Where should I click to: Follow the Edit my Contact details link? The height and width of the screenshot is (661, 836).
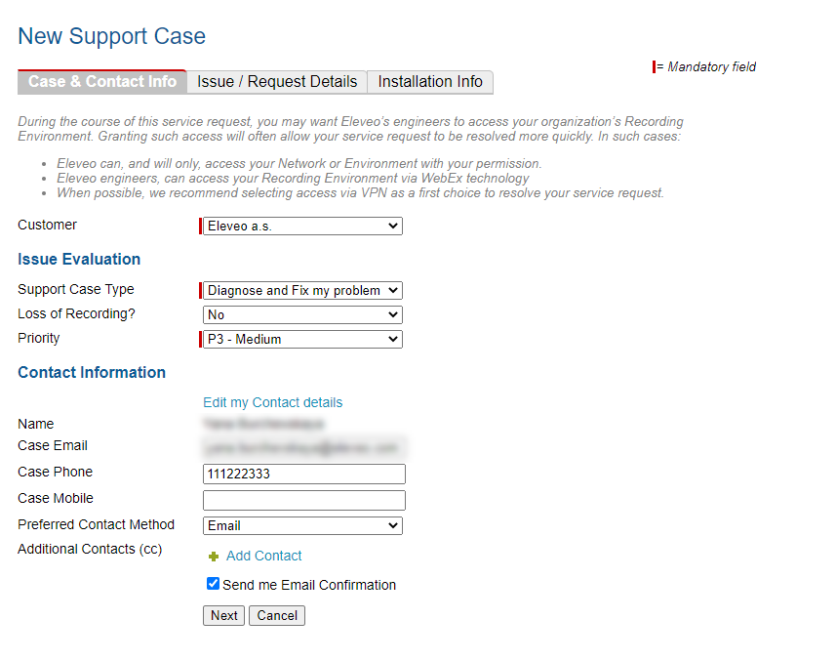(272, 402)
